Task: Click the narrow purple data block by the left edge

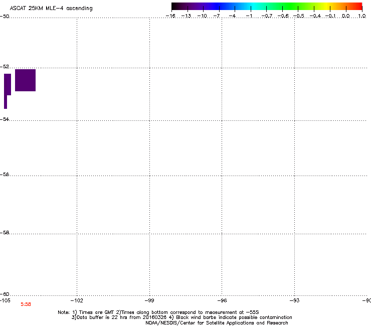Action: (x=8, y=91)
